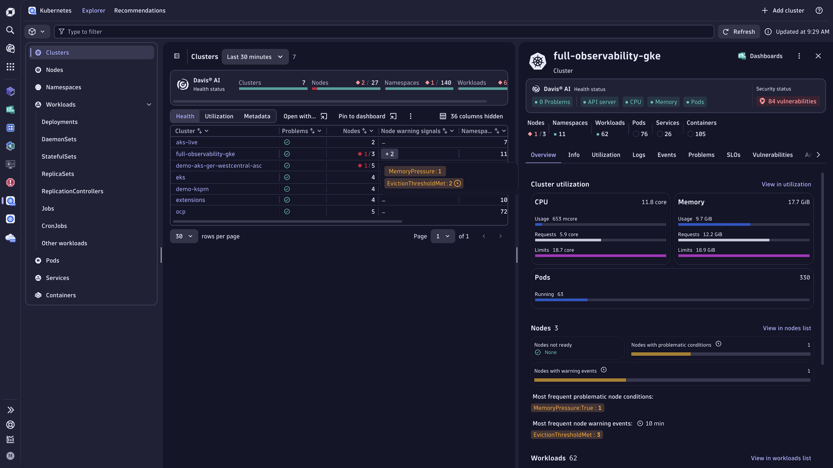Image resolution: width=833 pixels, height=468 pixels.
Task: Change rows per page dropdown
Action: pos(184,236)
